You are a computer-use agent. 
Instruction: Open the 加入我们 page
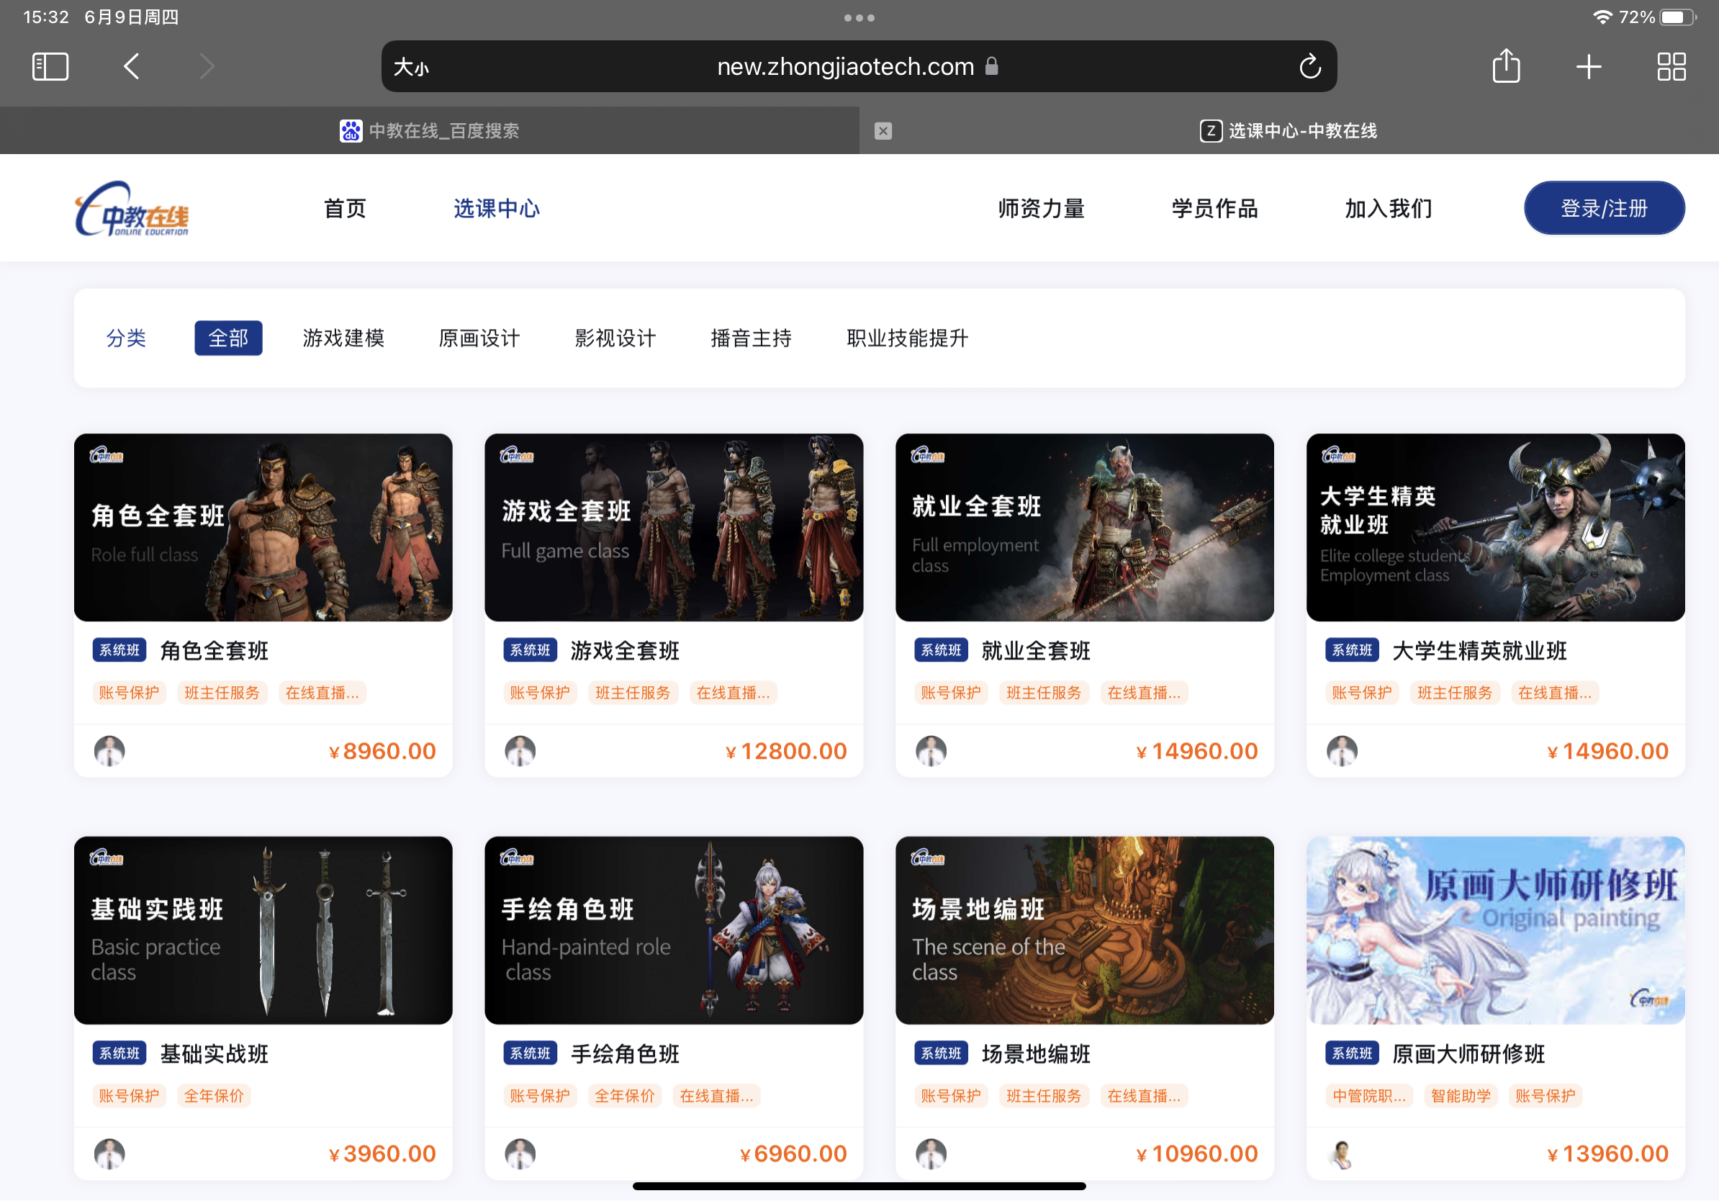tap(1388, 208)
